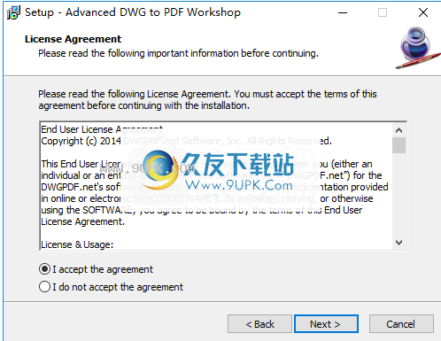
Task: Minimize the Setup window
Action: click(x=343, y=12)
